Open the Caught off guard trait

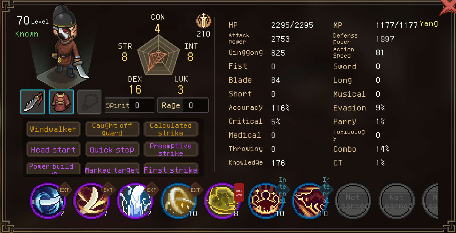[x=112, y=129]
